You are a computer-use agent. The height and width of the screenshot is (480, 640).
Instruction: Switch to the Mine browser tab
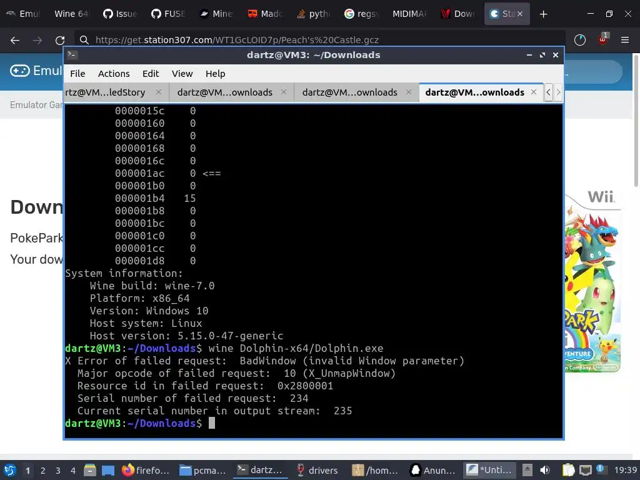tap(216, 14)
